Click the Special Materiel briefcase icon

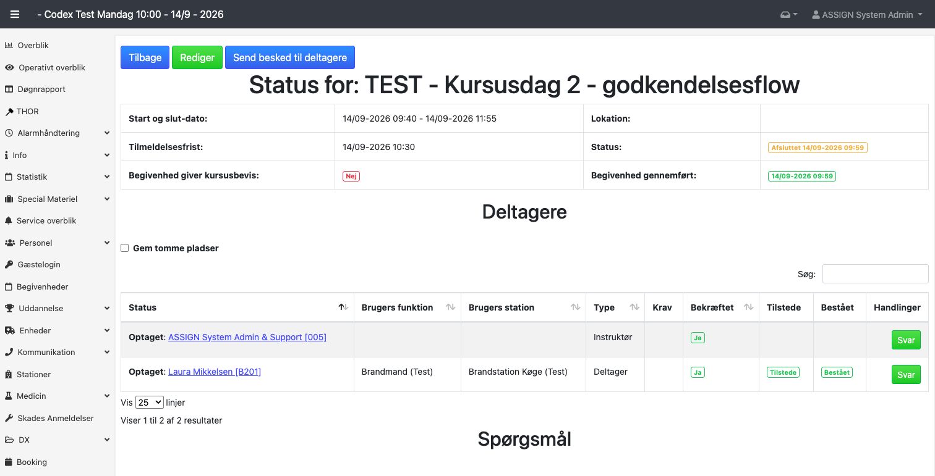coord(9,199)
